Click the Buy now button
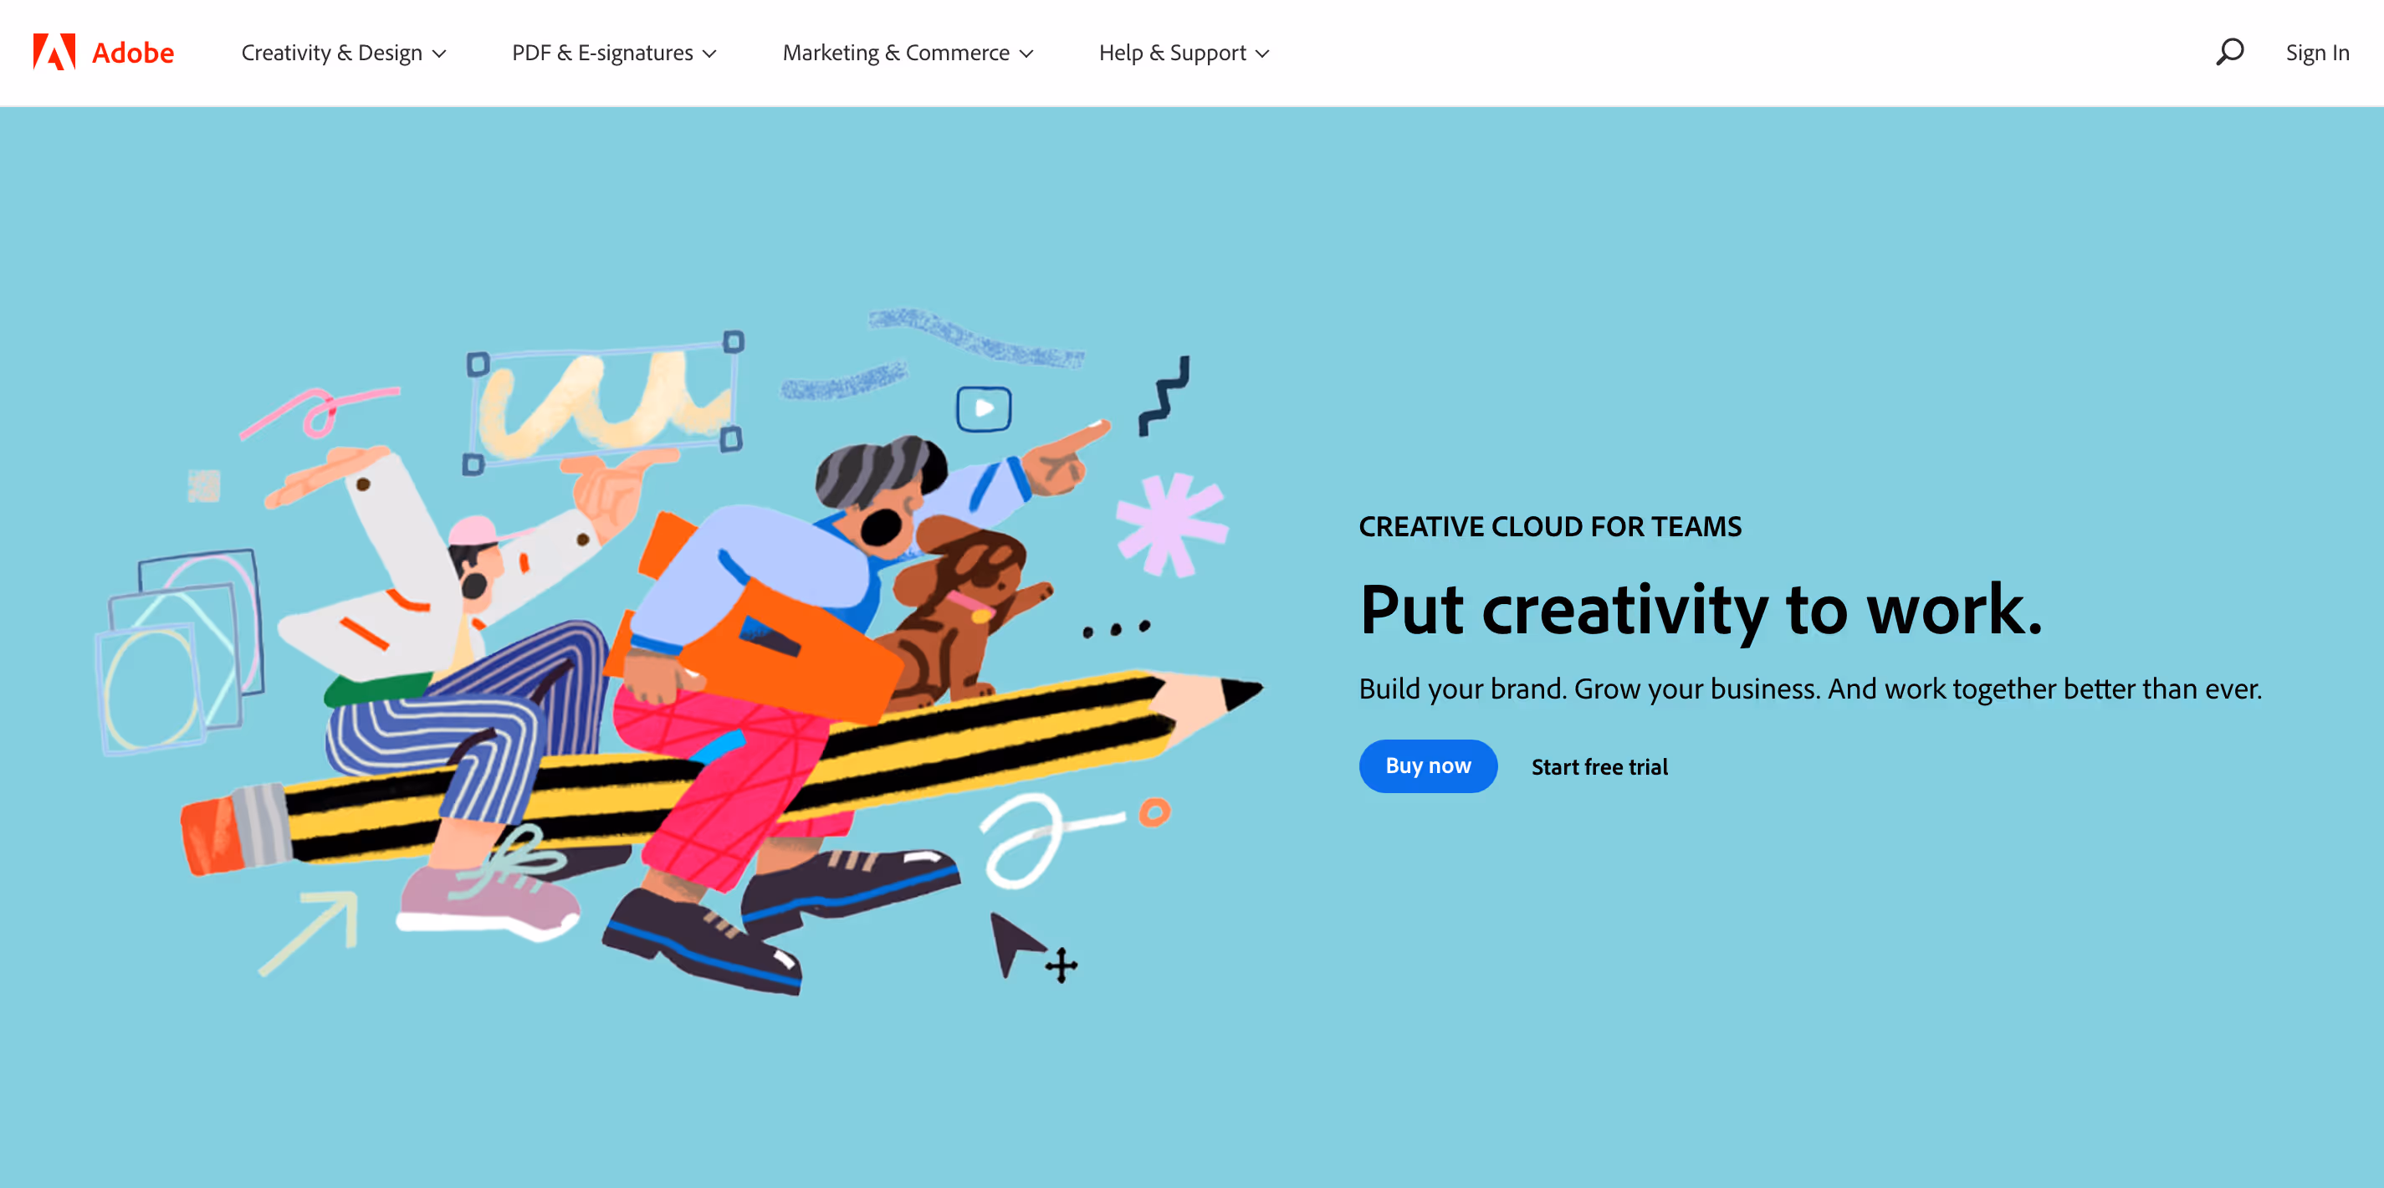Image resolution: width=2384 pixels, height=1188 pixels. 1427,766
